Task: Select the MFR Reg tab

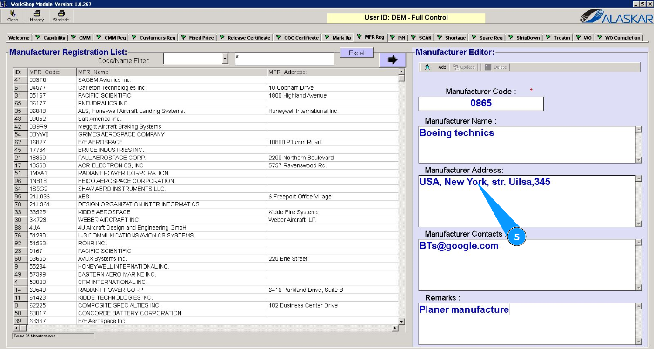Action: (x=371, y=37)
